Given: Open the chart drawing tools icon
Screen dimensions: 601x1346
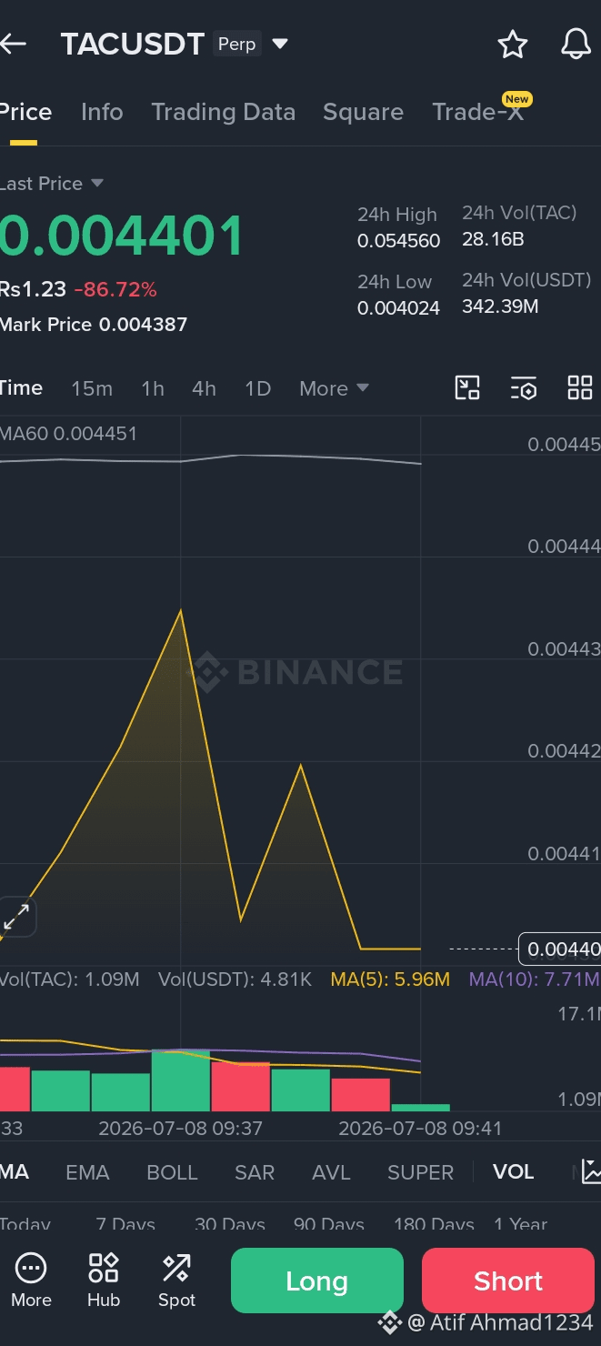Looking at the screenshot, I should pyautogui.click(x=467, y=388).
